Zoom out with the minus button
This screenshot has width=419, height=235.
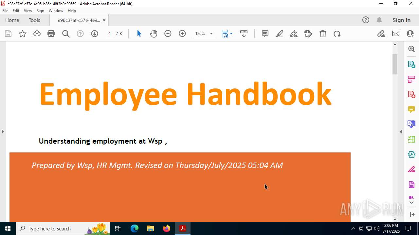pyautogui.click(x=168, y=34)
